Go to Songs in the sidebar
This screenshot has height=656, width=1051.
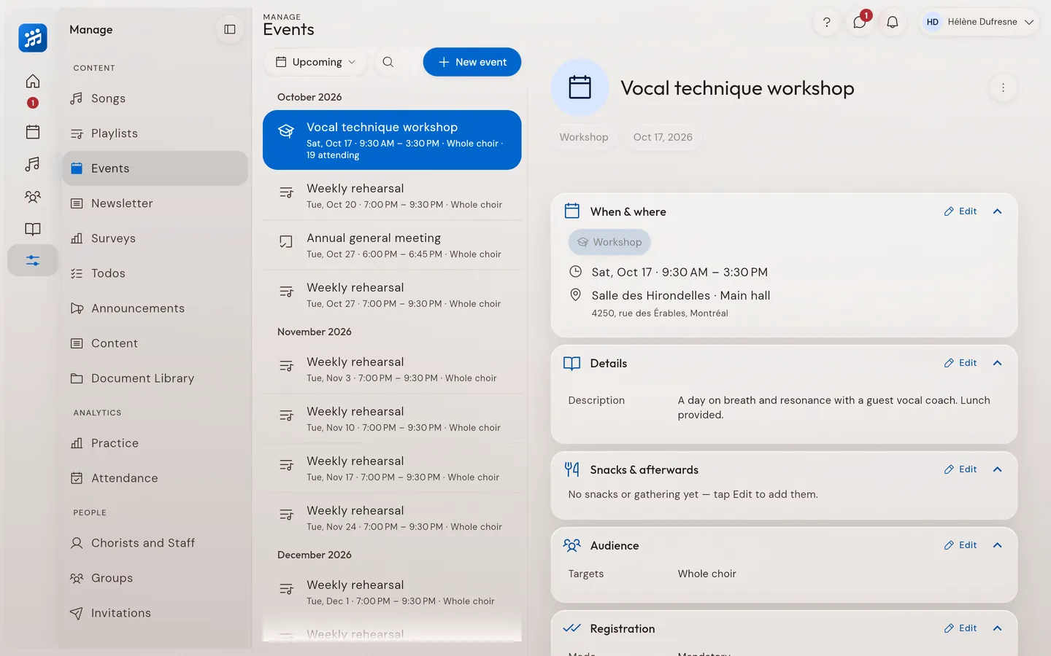pos(155,98)
